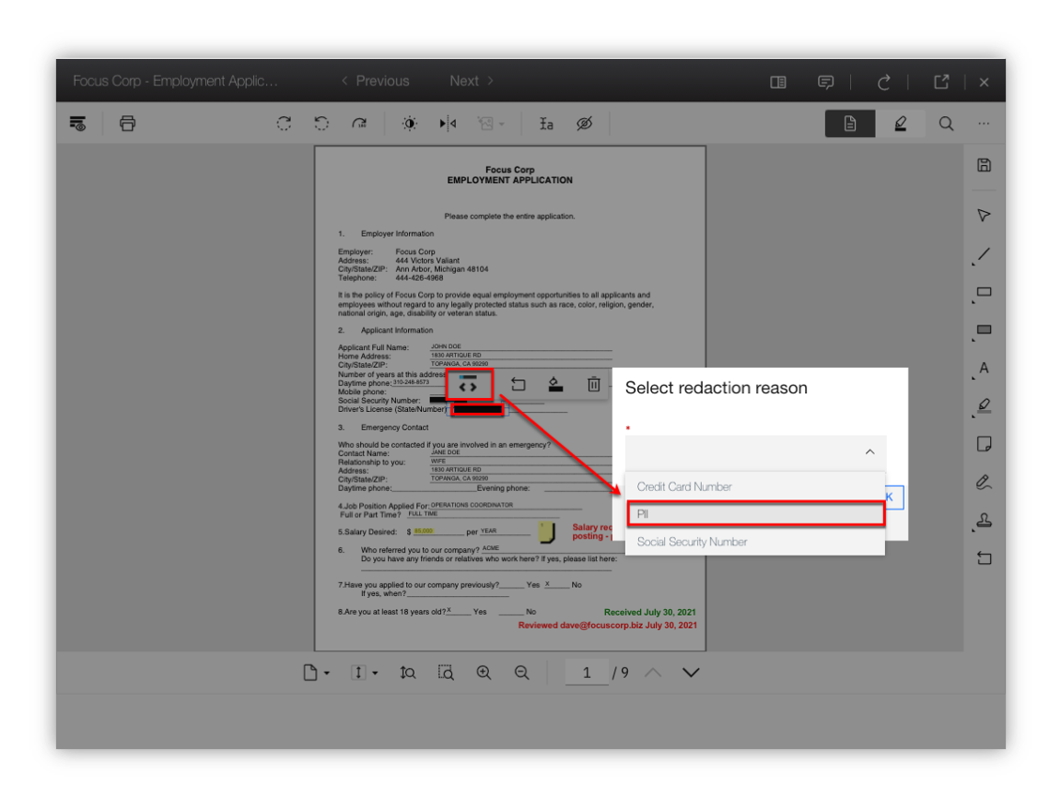Rotate page clockwise
The width and height of the screenshot is (1061, 808).
click(x=359, y=123)
